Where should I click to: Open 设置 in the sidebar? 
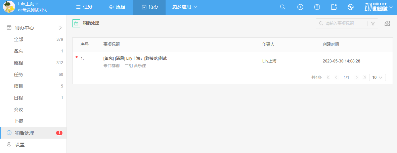tap(20, 145)
